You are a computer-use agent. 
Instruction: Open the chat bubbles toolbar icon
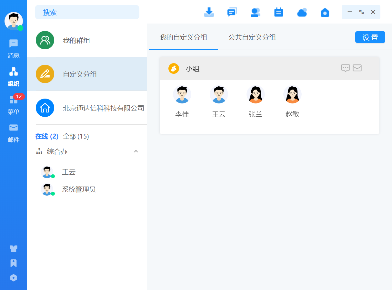(232, 12)
